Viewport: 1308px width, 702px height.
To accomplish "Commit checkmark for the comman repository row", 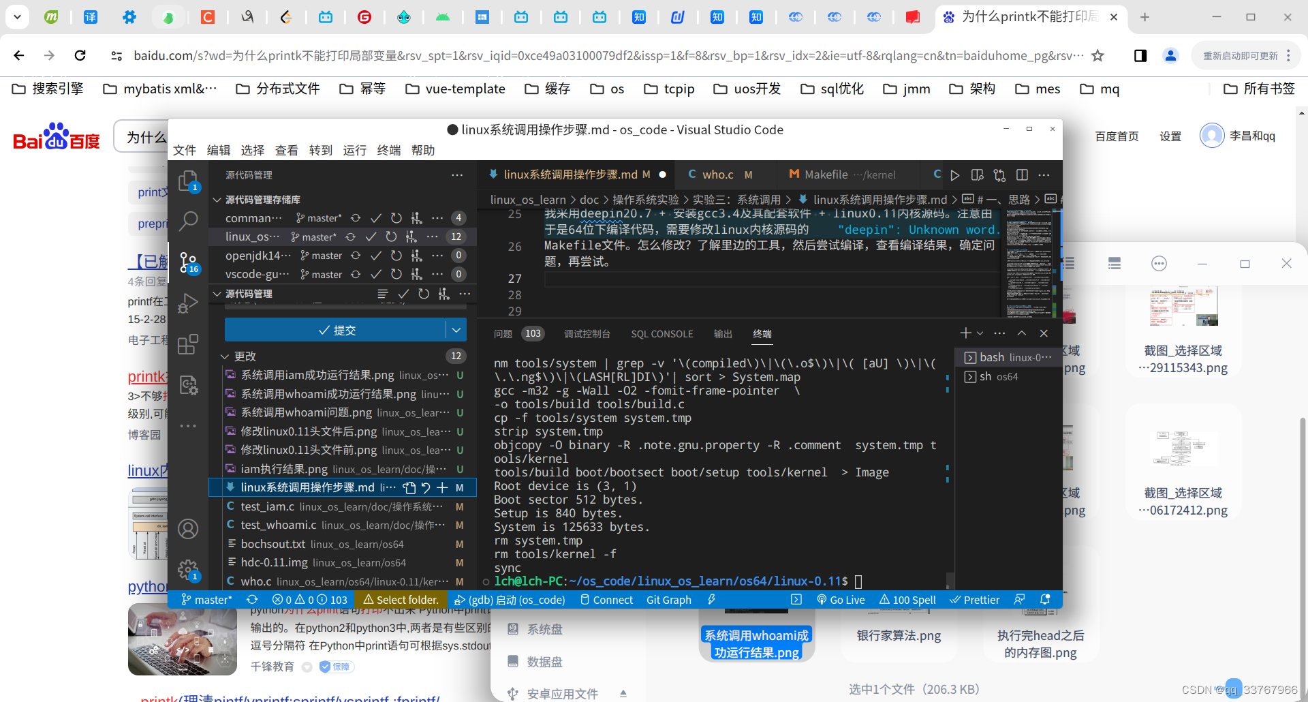I will (x=375, y=218).
